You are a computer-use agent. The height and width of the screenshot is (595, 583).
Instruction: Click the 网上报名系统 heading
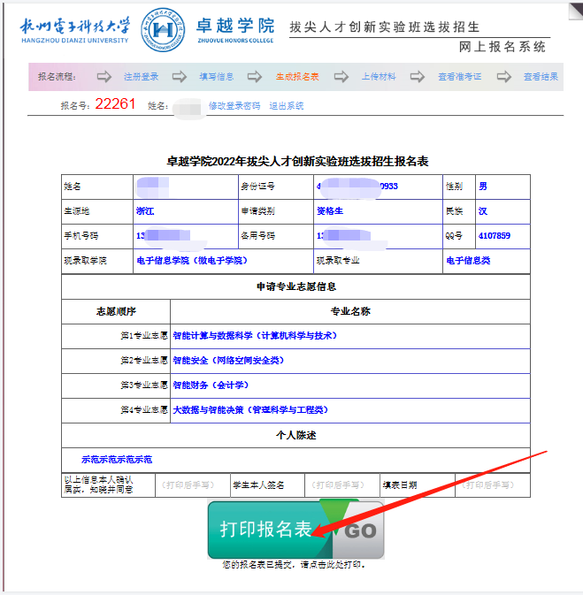tap(502, 47)
